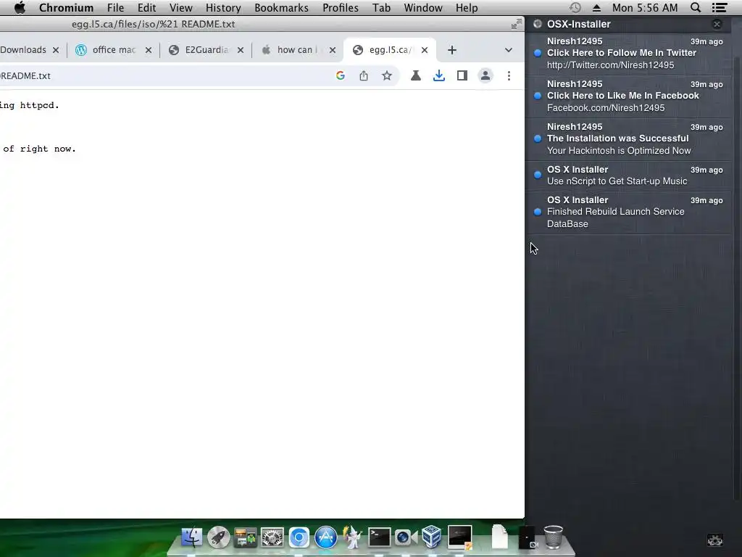The width and height of the screenshot is (742, 557).
Task: Open the Apple menu
Action: 20,7
